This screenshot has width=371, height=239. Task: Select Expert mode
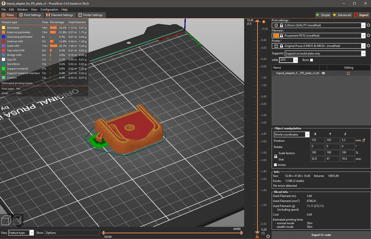click(361, 15)
